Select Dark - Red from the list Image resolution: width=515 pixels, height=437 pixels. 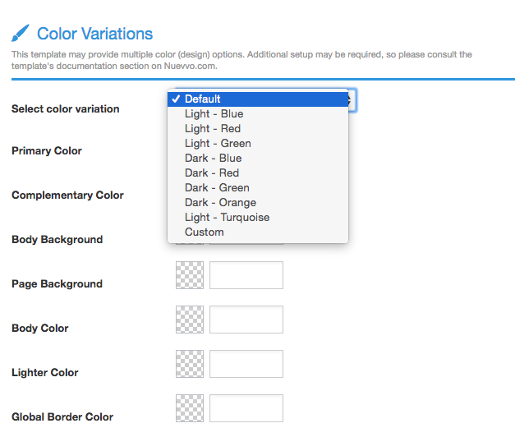[258, 173]
